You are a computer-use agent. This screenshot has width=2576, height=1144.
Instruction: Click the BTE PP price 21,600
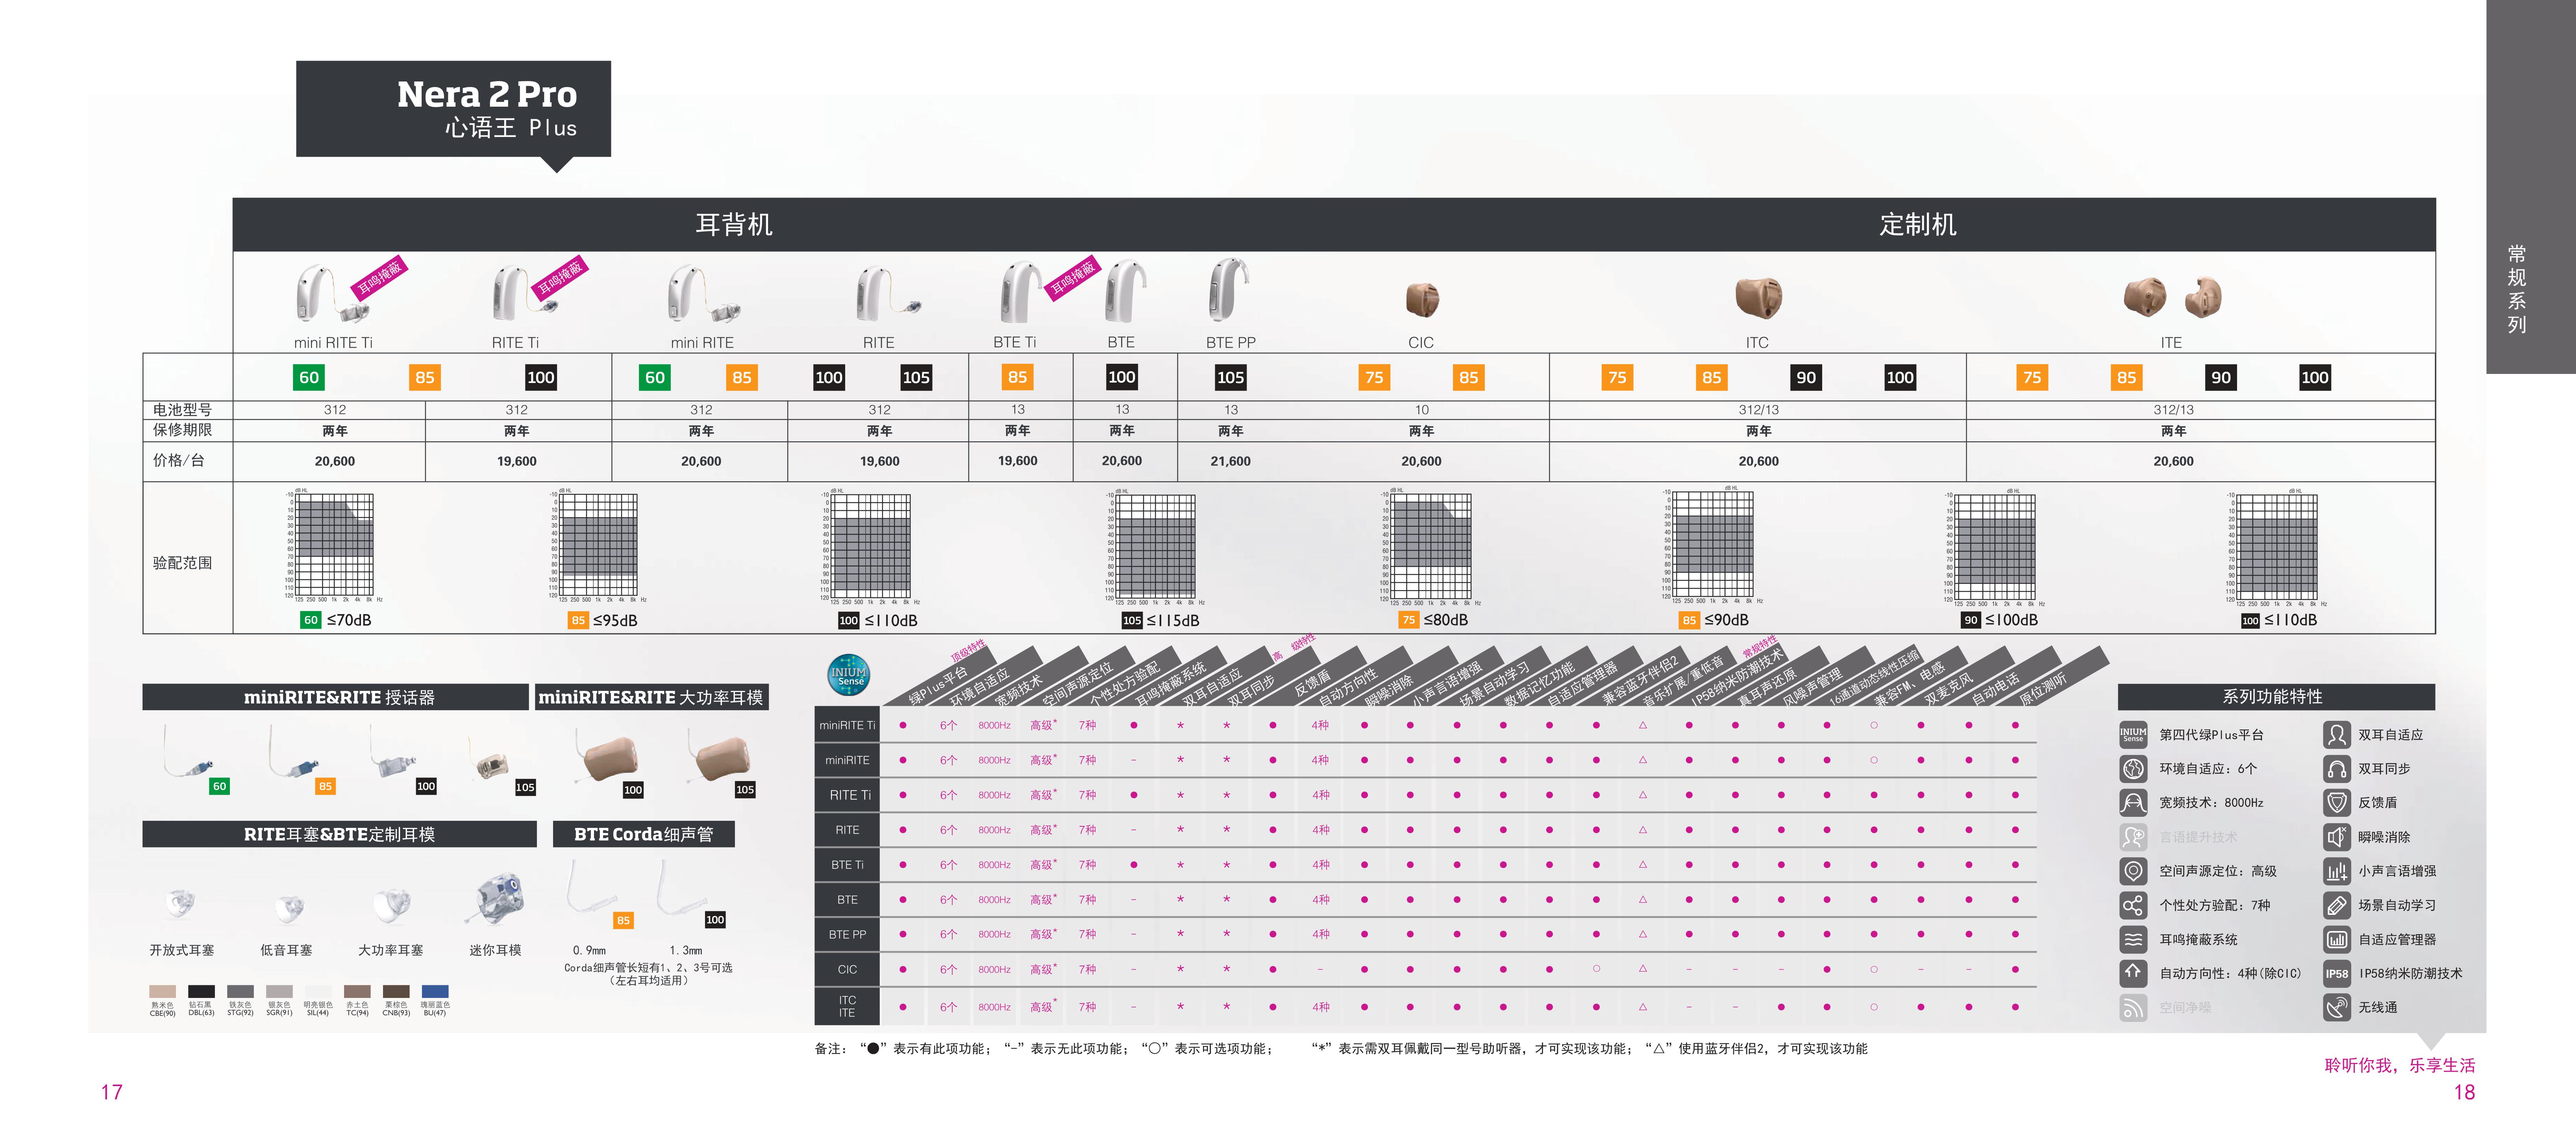pyautogui.click(x=1230, y=461)
